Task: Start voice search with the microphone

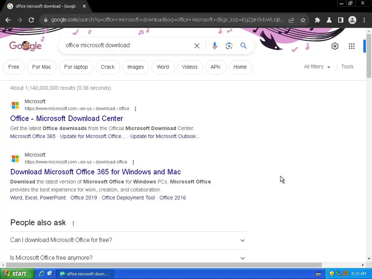Action: (x=214, y=46)
